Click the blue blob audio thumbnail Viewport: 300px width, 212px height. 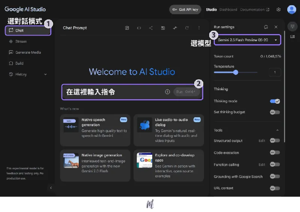(x=145, y=125)
